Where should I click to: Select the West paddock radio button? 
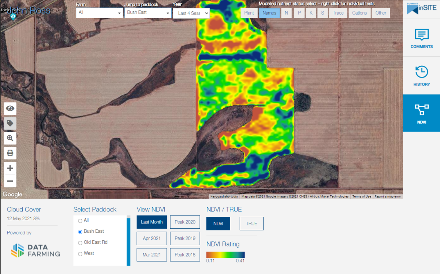point(80,254)
